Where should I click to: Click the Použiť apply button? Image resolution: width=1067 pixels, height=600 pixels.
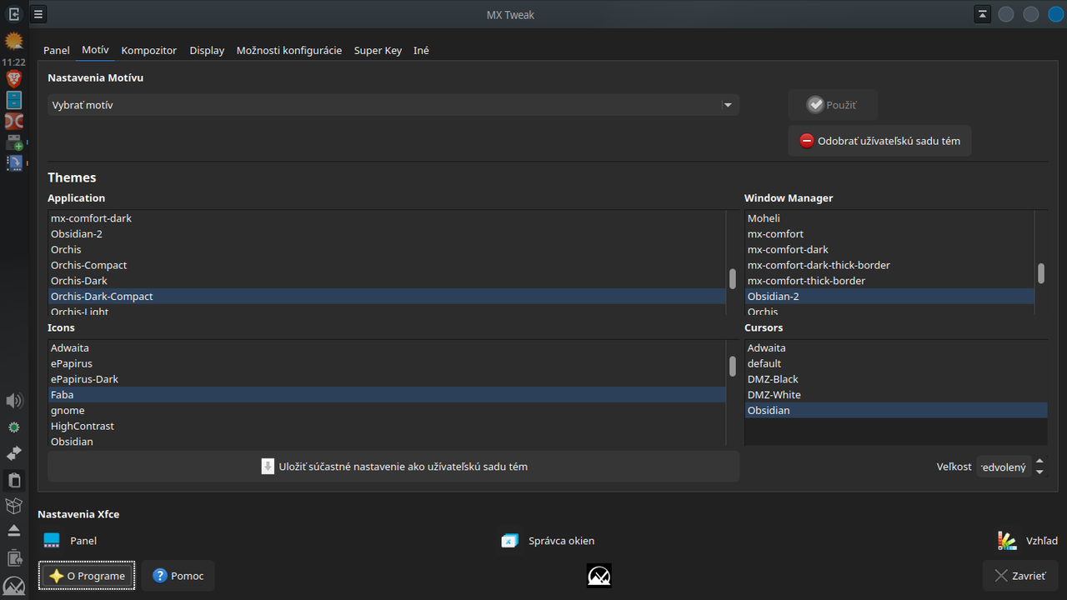tap(833, 105)
